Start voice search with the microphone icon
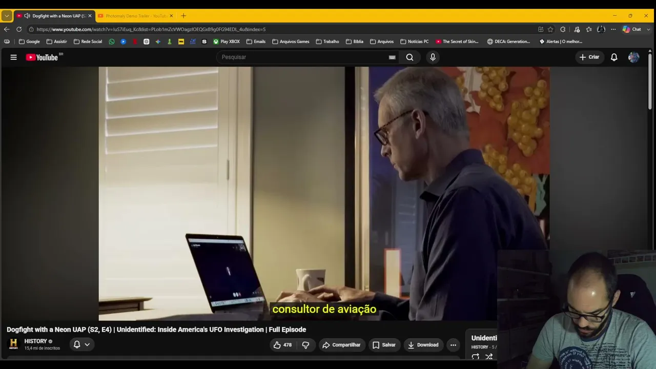The image size is (656, 369). pos(433,57)
